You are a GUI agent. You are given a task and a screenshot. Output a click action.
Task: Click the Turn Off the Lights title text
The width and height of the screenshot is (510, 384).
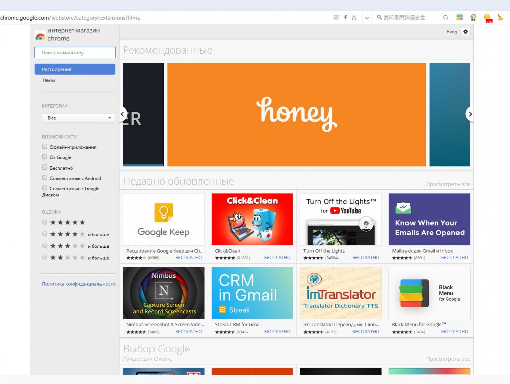[x=324, y=251]
